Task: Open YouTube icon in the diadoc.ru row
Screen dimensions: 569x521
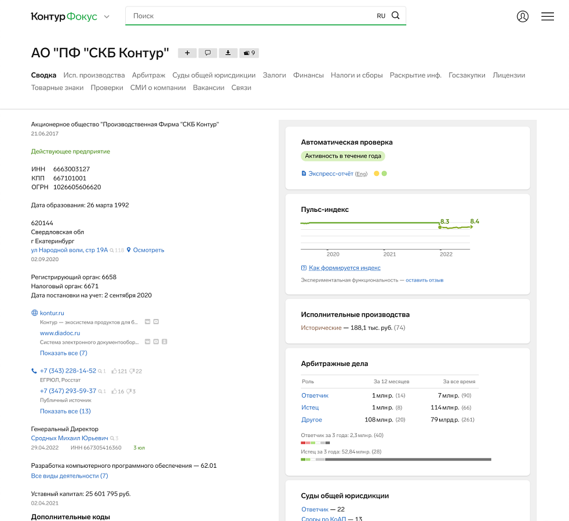Action: coord(156,342)
